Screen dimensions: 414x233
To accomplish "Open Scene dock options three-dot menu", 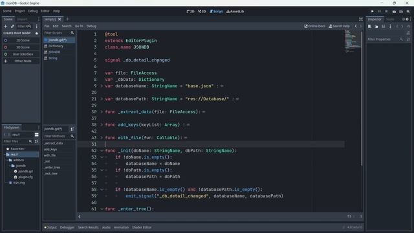I will tap(37, 26).
